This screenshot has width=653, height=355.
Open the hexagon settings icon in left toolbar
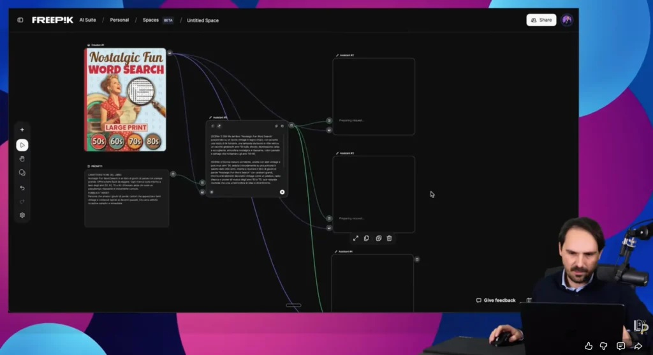tap(22, 215)
